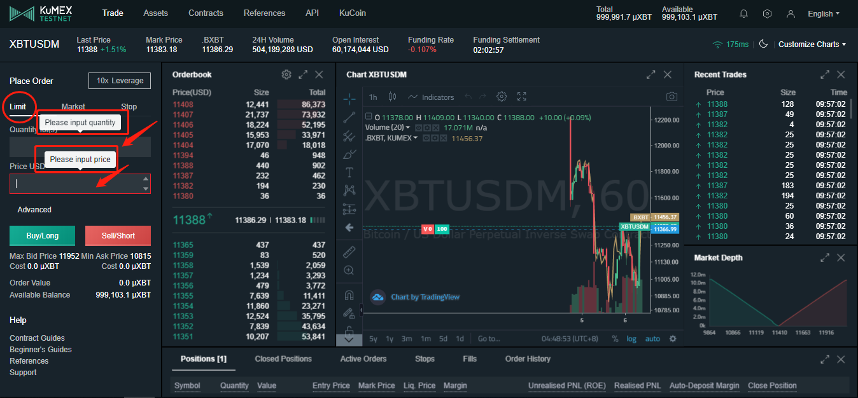Screen dimensions: 858x398
Task: Select the trend line drawing tool
Action: click(x=349, y=117)
